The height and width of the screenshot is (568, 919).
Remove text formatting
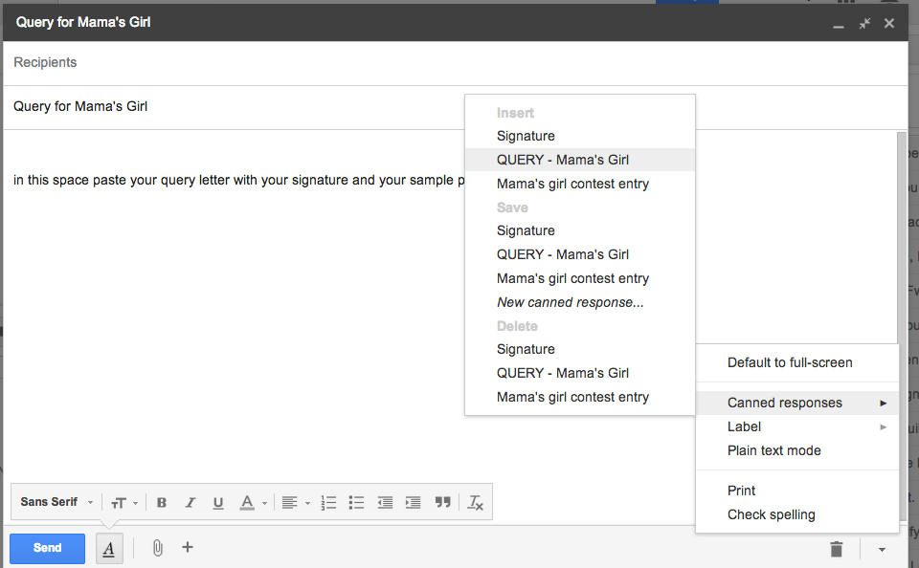[x=475, y=502]
